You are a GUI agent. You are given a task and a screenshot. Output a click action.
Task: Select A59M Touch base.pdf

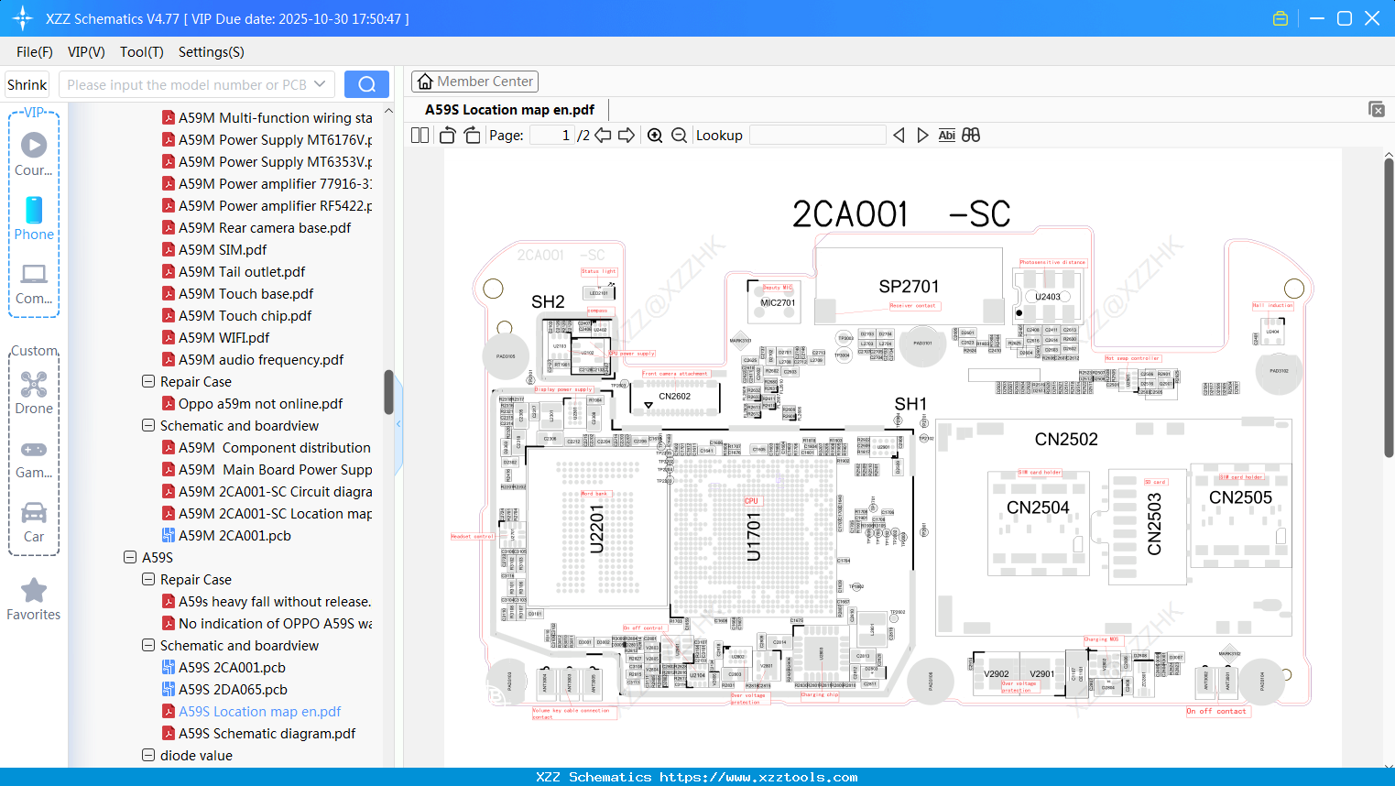[x=245, y=293]
